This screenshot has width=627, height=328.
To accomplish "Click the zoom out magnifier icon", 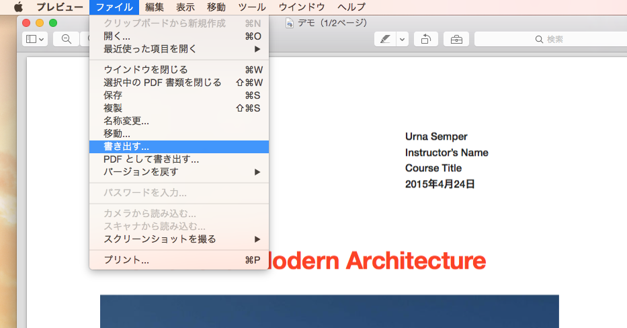I will coord(67,39).
